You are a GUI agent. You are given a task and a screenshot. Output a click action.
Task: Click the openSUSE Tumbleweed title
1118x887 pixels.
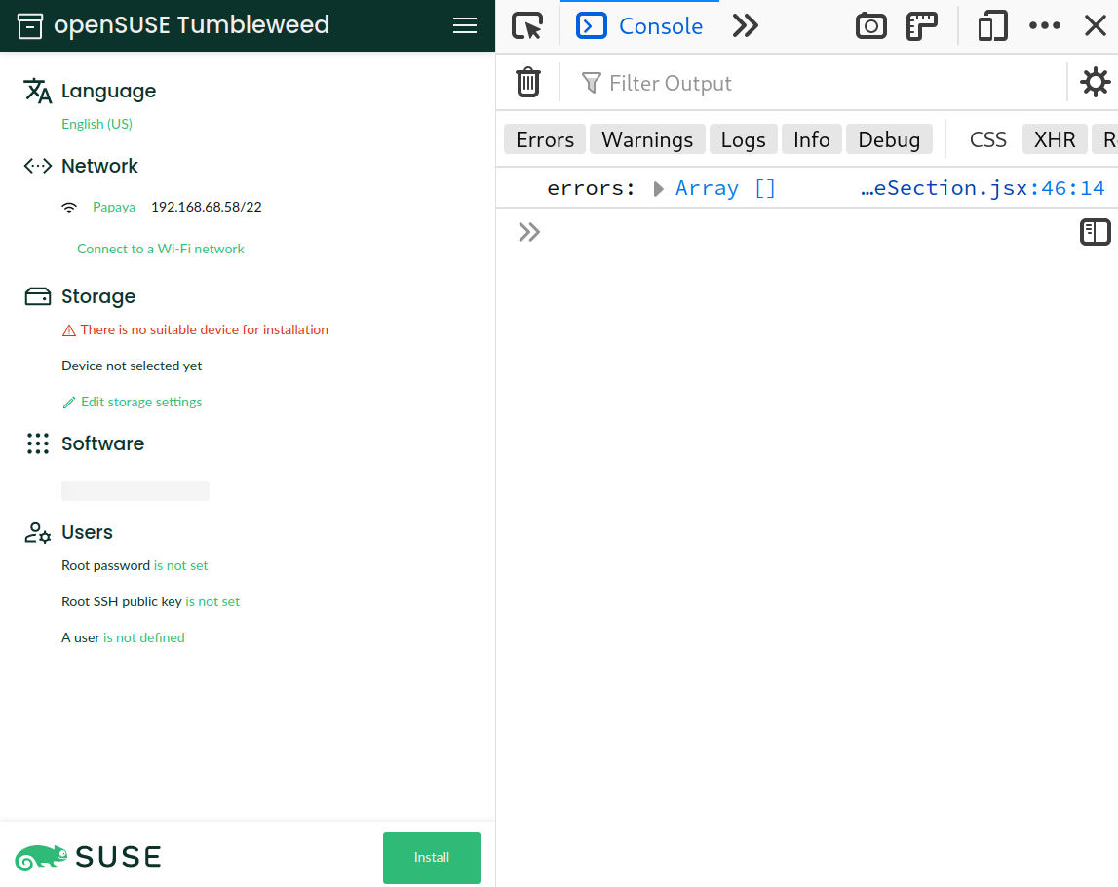point(192,25)
